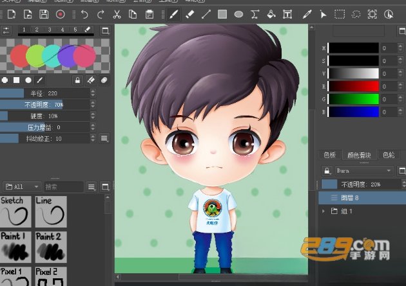Select the paint bucket fill tool
The image size is (406, 286).
coord(271,14)
